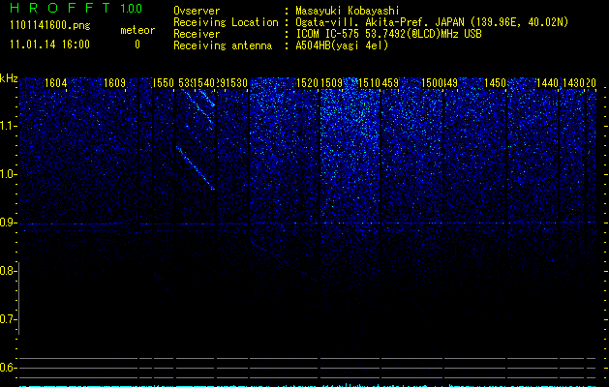This screenshot has height=387, width=609.
Task: Click the 'Receiver' field label
Action: [197, 34]
